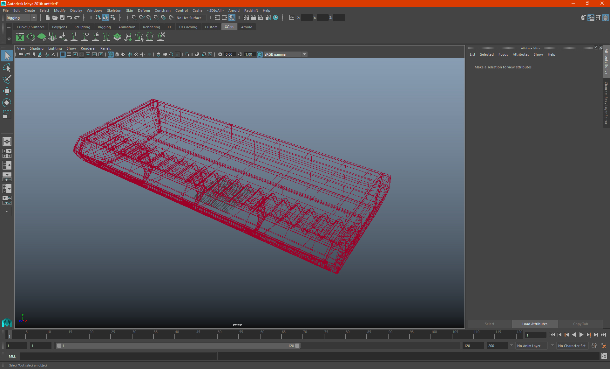The height and width of the screenshot is (369, 610).
Task: Open the viewport Shading menu
Action: 37,48
